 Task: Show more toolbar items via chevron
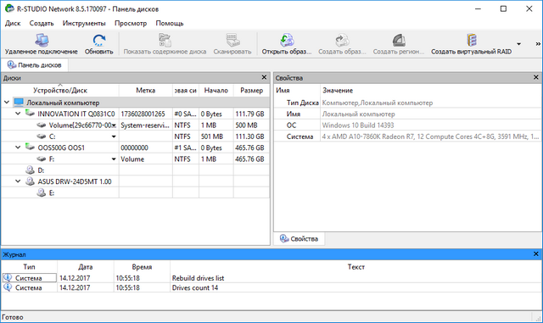(x=538, y=44)
